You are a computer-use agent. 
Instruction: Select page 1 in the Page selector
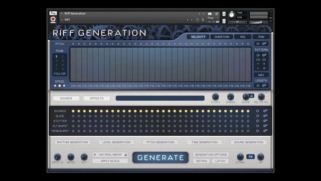pyautogui.click(x=57, y=56)
